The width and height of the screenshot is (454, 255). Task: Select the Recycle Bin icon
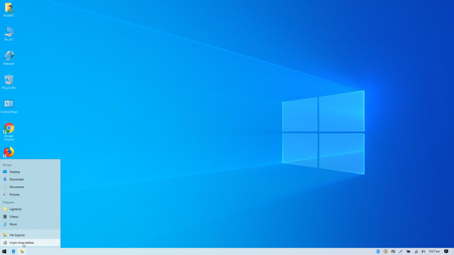point(9,82)
